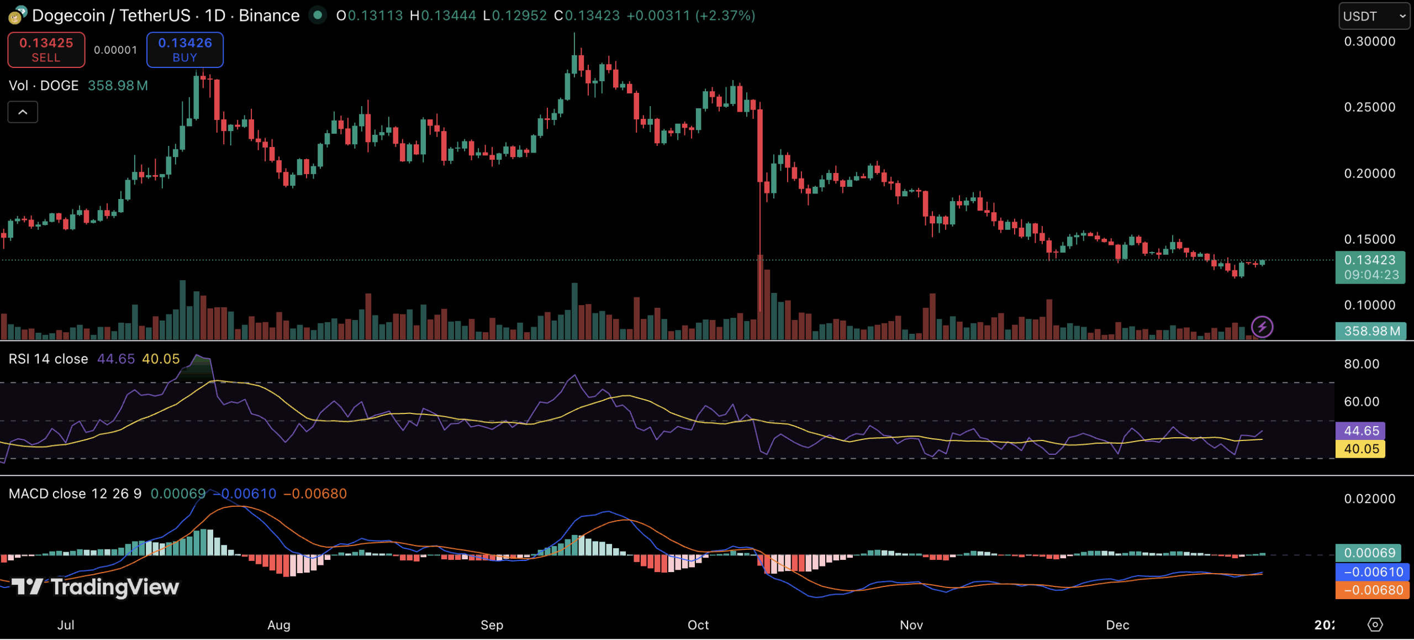This screenshot has height=640, width=1414.
Task: Select the RSI 14 close label
Action: (x=48, y=359)
